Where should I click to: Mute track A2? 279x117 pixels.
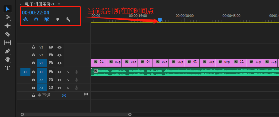(59, 80)
